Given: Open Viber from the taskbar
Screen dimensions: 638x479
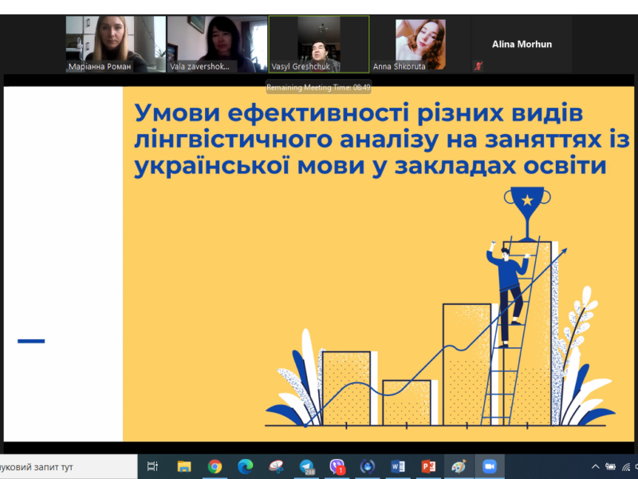Looking at the screenshot, I should click(337, 466).
